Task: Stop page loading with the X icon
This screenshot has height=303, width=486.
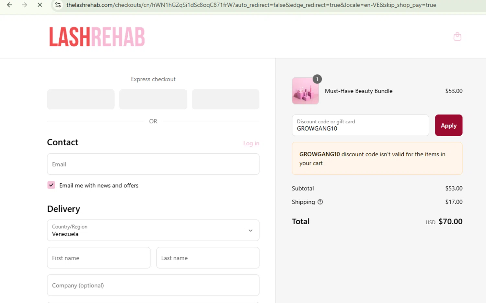Action: pyautogui.click(x=40, y=5)
